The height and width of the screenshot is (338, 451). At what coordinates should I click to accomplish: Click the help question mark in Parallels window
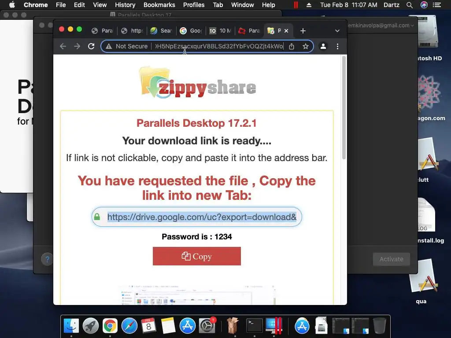47,259
